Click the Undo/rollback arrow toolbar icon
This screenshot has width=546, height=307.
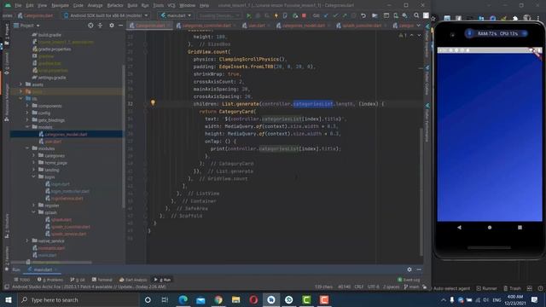tap(363, 15)
